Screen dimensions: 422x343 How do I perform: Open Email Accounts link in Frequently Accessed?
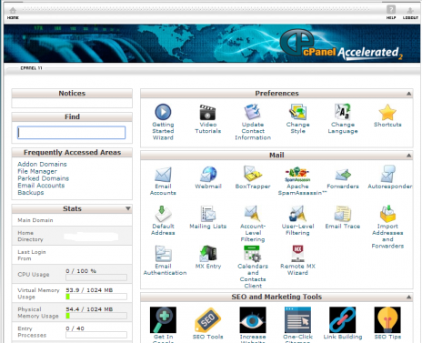pyautogui.click(x=41, y=186)
